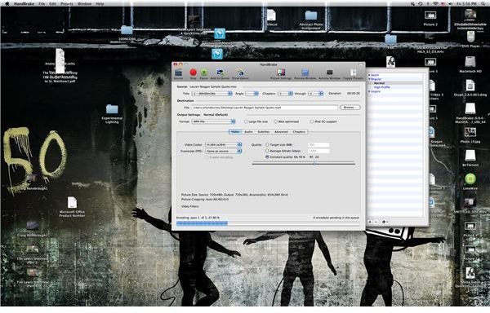The image size is (490, 313).
Task: Open the Chapters through end dropdown
Action: (x=315, y=94)
